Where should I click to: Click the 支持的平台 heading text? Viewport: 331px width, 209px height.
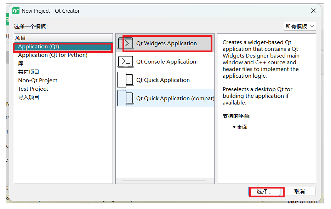[236, 116]
